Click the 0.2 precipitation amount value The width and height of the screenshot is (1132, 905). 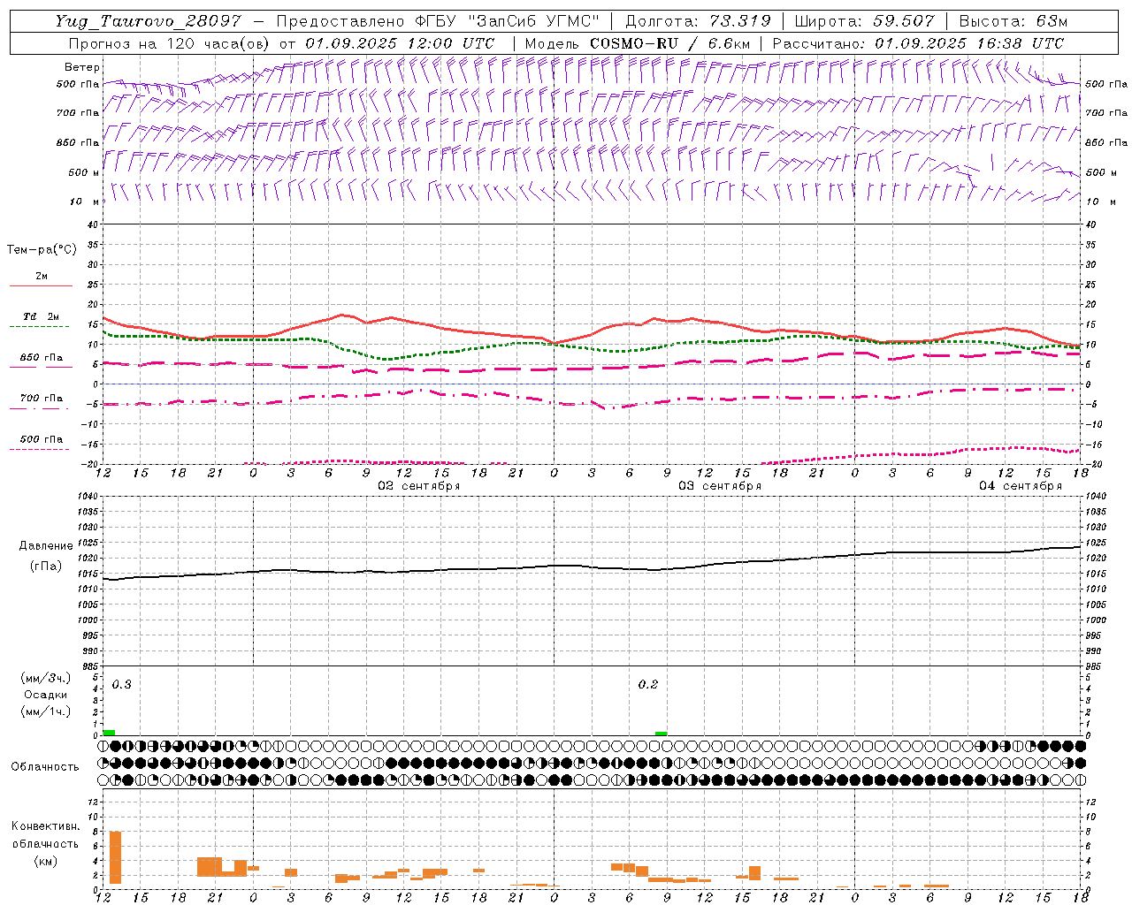point(648,684)
